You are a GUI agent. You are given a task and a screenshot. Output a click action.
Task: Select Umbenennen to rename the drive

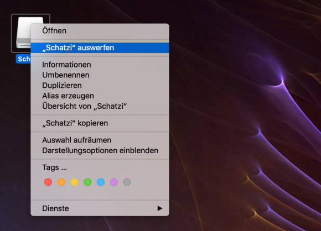coord(100,75)
